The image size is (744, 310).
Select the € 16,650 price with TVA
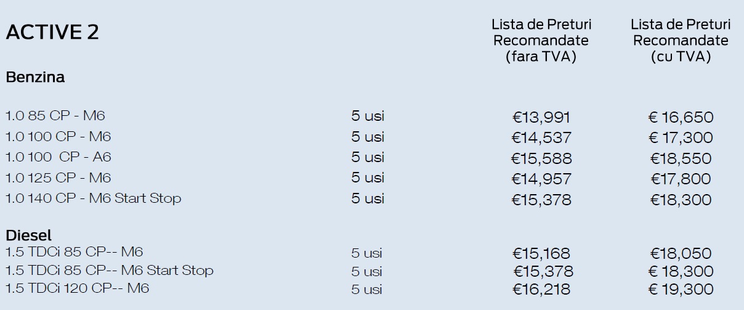pos(681,117)
